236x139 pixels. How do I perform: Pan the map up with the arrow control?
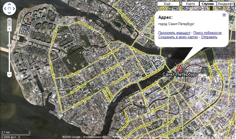9,4
